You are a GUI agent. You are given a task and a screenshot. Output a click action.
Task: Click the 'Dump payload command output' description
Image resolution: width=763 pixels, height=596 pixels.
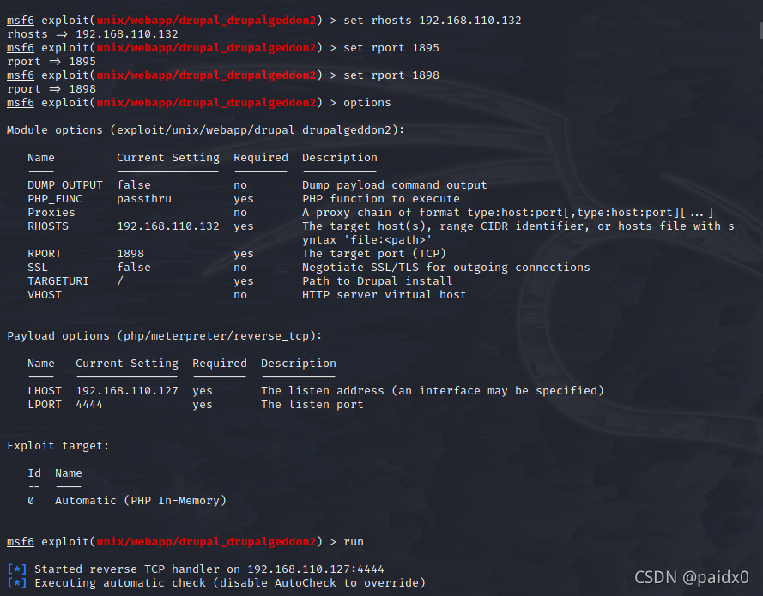[394, 185]
